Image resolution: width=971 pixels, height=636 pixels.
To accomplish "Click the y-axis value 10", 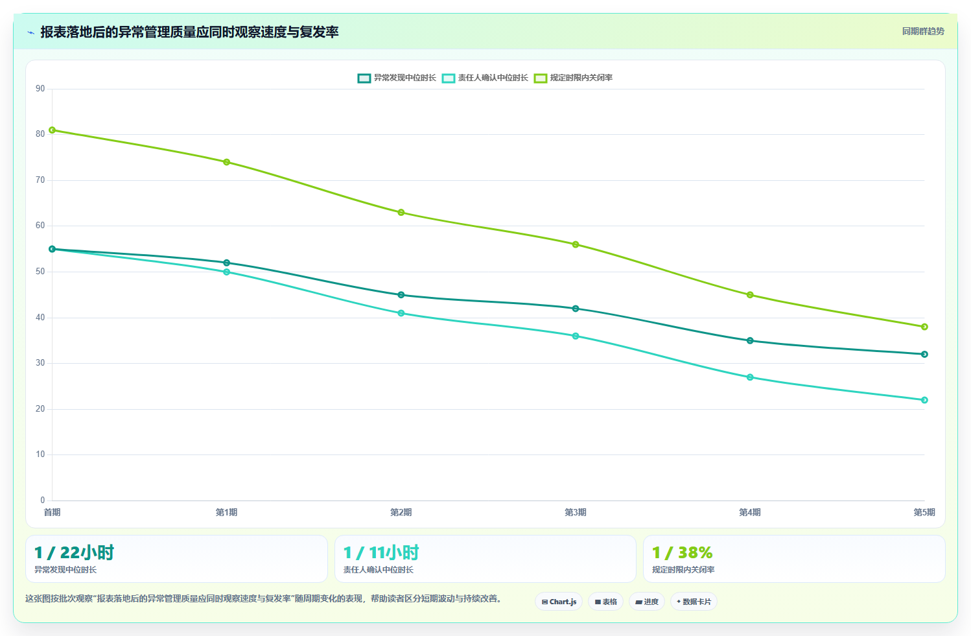I will [x=40, y=454].
